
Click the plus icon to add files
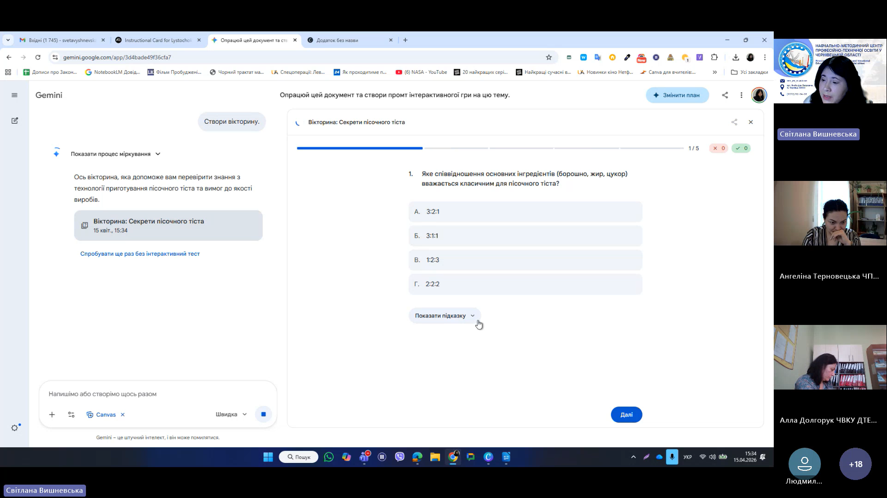point(52,414)
